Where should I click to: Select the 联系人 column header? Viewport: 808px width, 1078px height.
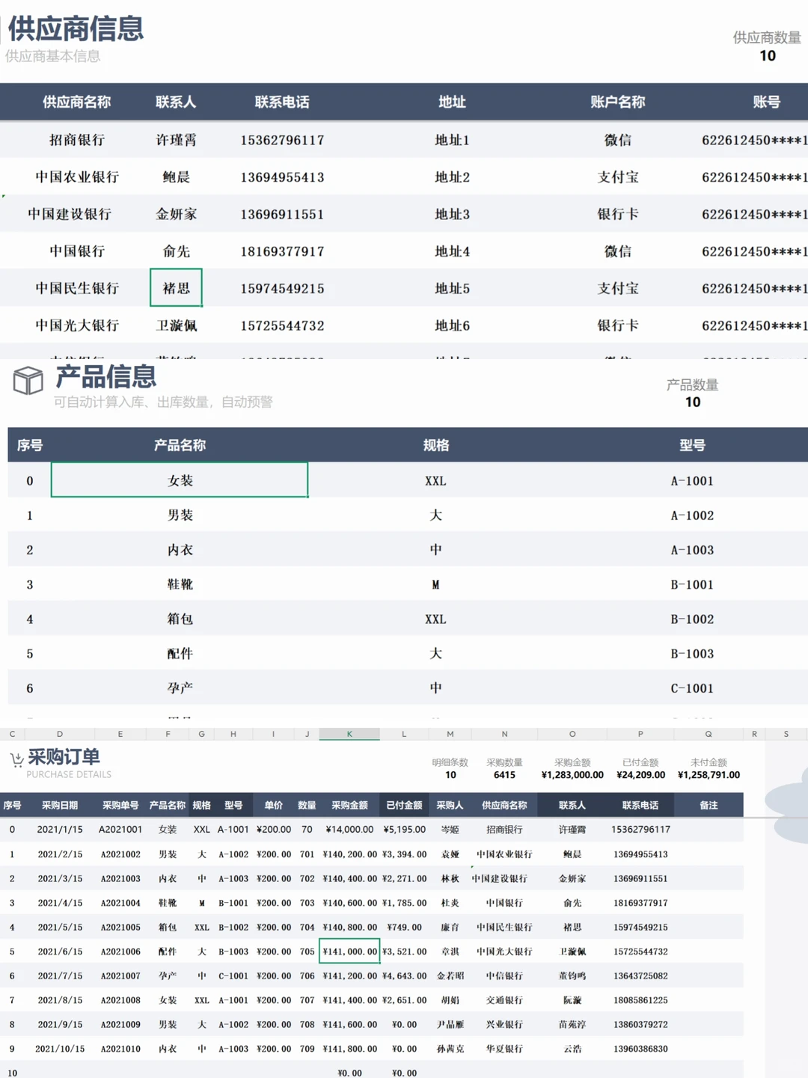[176, 102]
